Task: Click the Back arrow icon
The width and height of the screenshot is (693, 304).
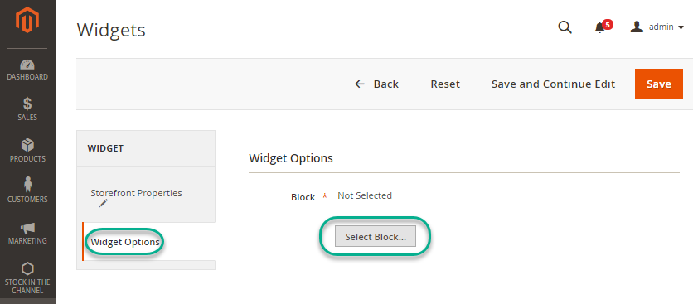Action: [360, 84]
